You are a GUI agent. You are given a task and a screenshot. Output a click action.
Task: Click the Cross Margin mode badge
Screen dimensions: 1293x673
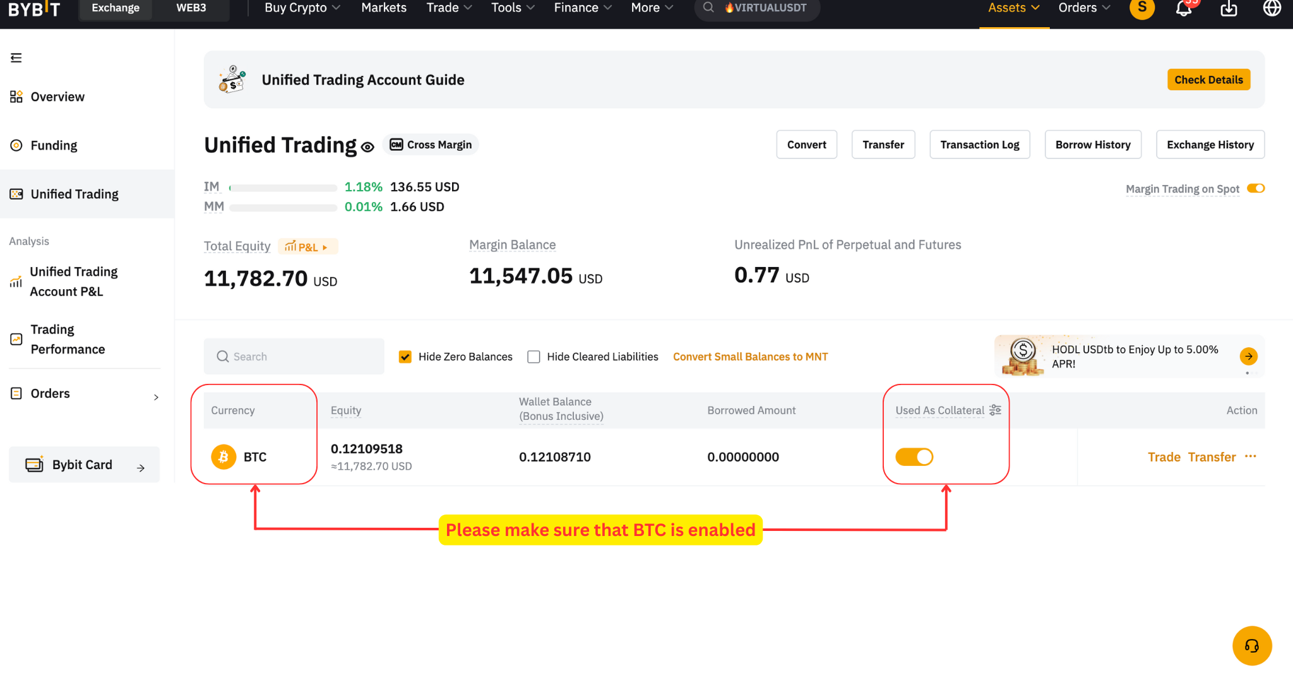431,145
